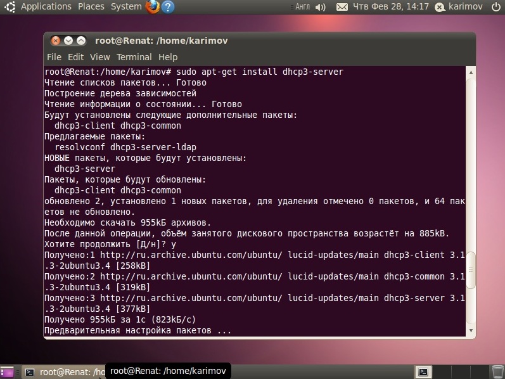Image resolution: width=505 pixels, height=379 pixels.
Task: Click the prompt line Хотите продолжить [Д/н]? y
Action: pos(110,244)
